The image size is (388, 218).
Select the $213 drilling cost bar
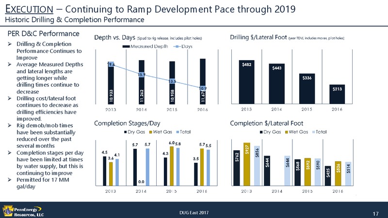[x=337, y=94]
